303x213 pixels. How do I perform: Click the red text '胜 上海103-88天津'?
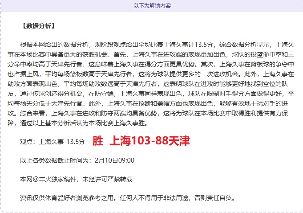[141, 141]
